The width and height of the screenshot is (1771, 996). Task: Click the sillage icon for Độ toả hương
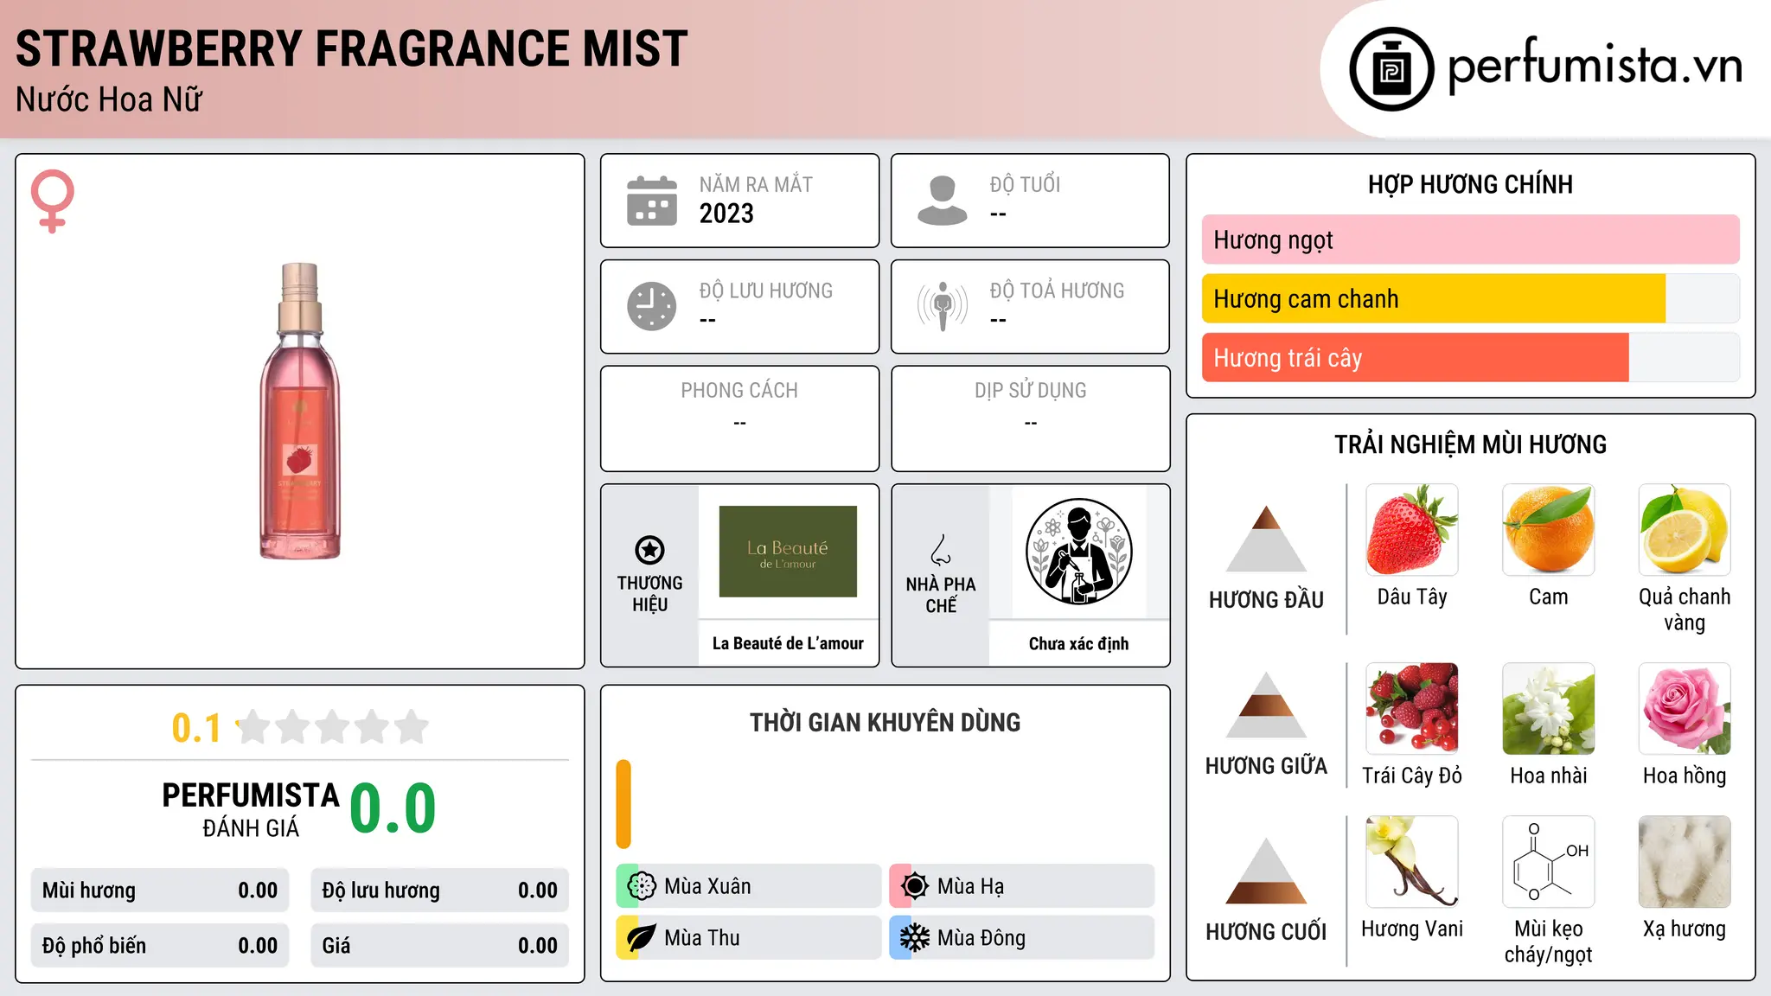(x=943, y=306)
